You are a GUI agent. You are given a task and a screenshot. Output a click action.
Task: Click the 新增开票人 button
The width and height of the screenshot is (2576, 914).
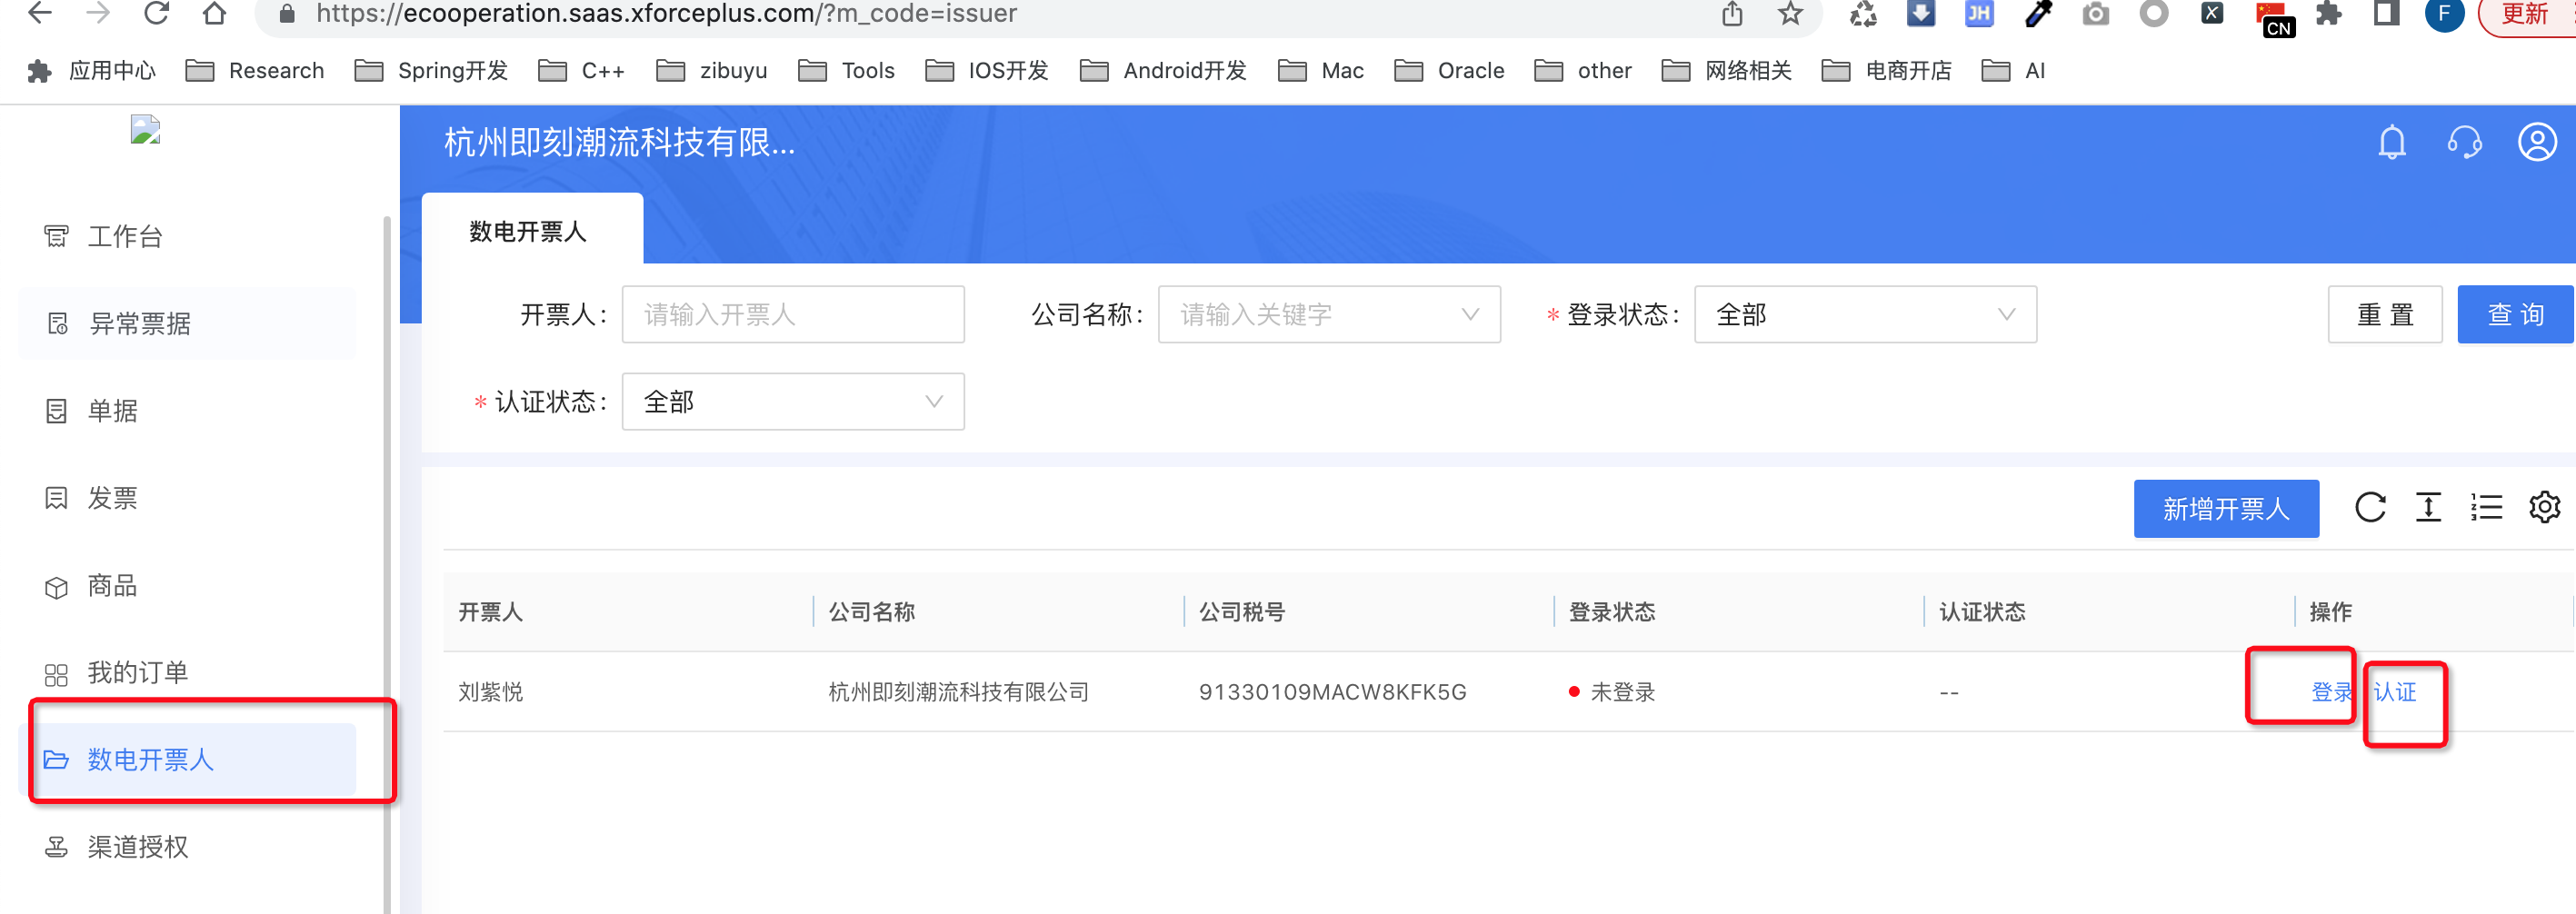[2225, 509]
